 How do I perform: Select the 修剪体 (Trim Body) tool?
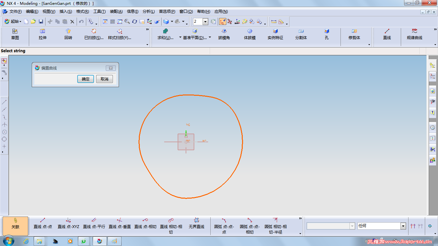[354, 34]
